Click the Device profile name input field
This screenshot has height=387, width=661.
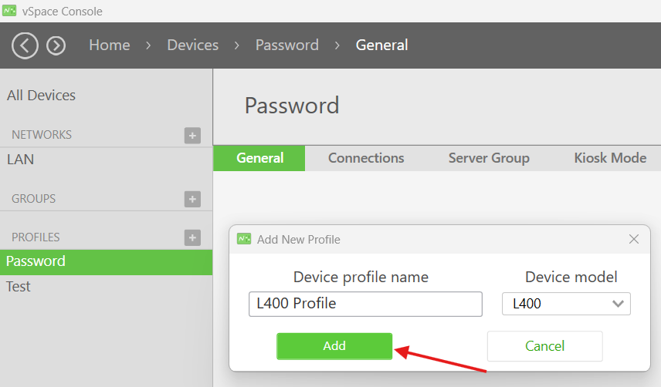coord(365,304)
